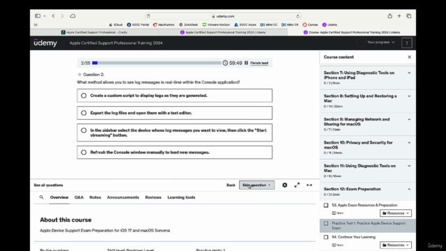Open the Udemy bookmark in the favorites bar

pyautogui.click(x=330, y=25)
